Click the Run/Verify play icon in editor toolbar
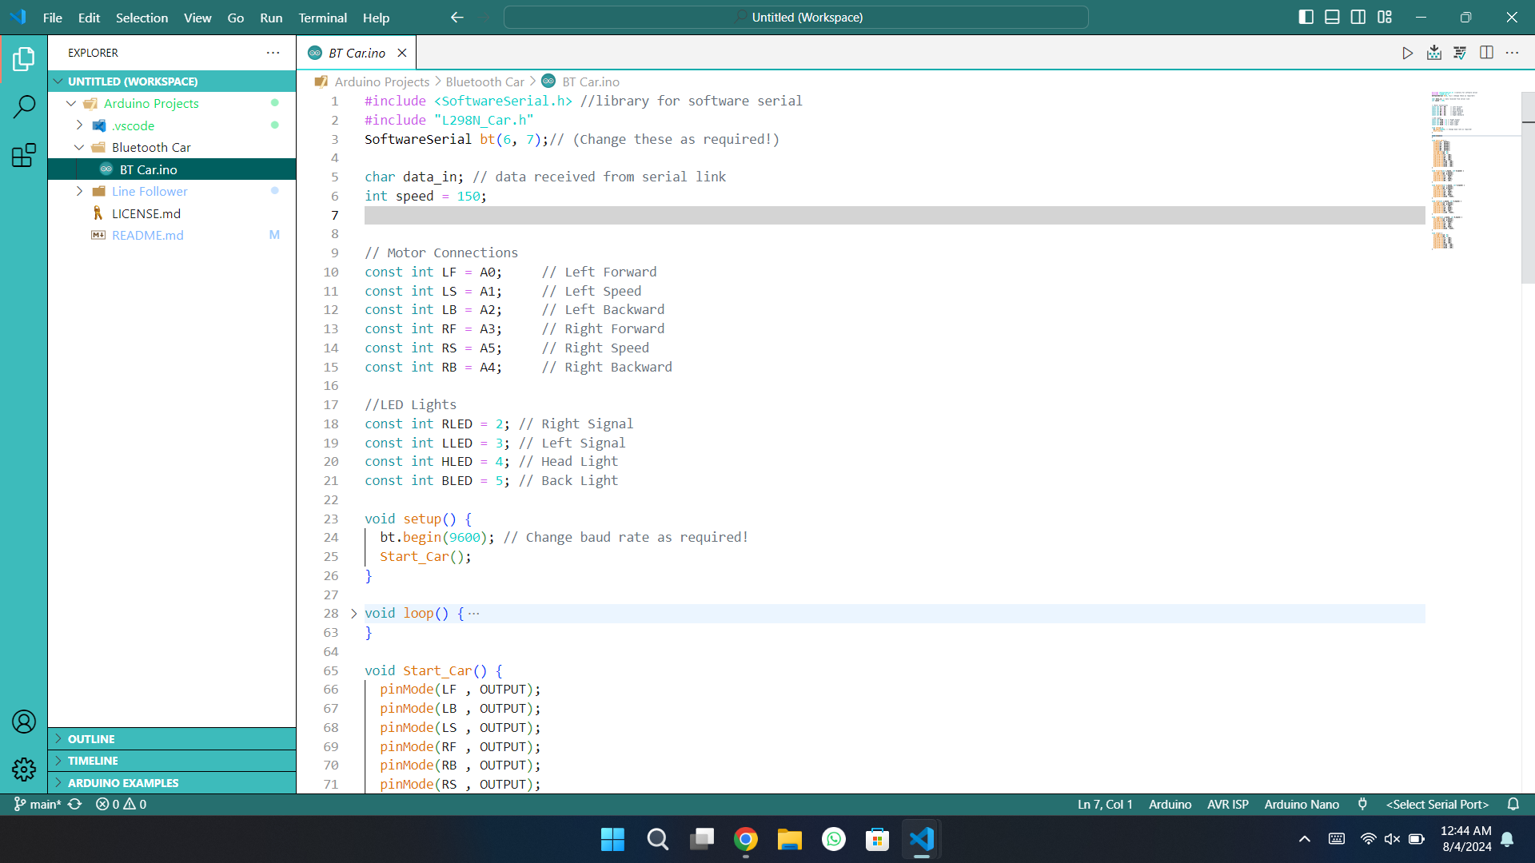The height and width of the screenshot is (863, 1535). point(1407,53)
